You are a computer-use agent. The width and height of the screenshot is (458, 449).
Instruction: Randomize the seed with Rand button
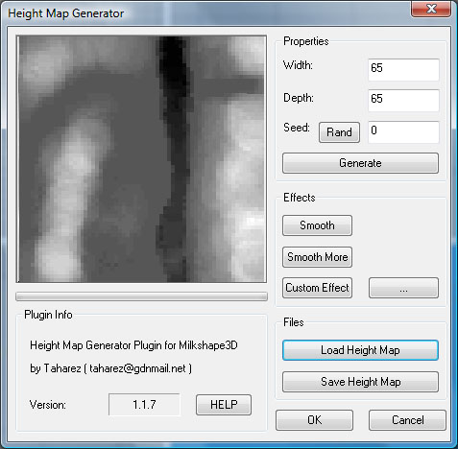[339, 132]
